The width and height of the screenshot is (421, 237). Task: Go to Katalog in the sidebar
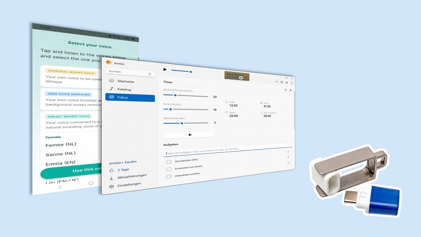124,89
